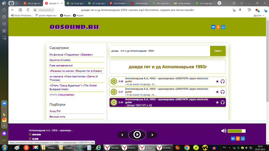Viewport: 269px width, 151px height.
Task: Play the 2:28 track in results
Action: 114,81
